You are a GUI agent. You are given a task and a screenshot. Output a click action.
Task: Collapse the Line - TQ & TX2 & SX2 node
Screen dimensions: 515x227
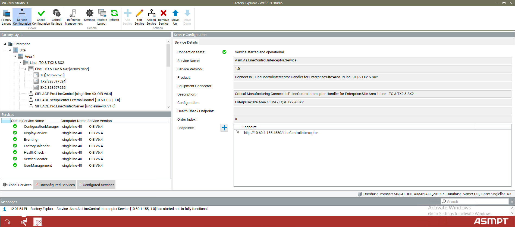(20, 62)
